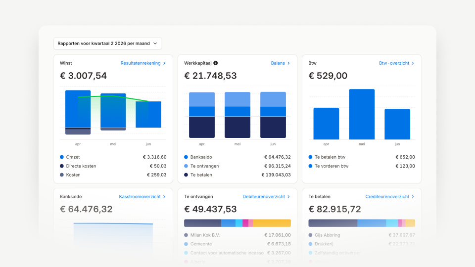Click the Werkkapitaal info icon
Image resolution: width=475 pixels, height=267 pixels.
(215, 63)
